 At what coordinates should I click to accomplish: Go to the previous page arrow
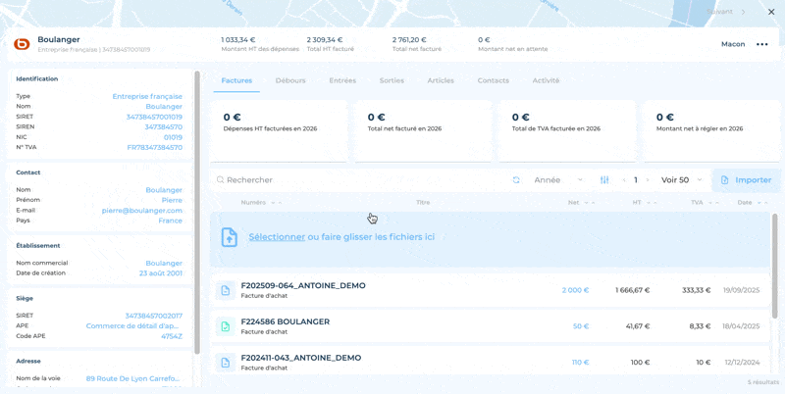click(624, 180)
